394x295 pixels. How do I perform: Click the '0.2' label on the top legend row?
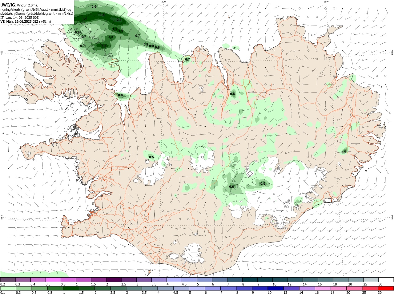[x=2, y=284]
